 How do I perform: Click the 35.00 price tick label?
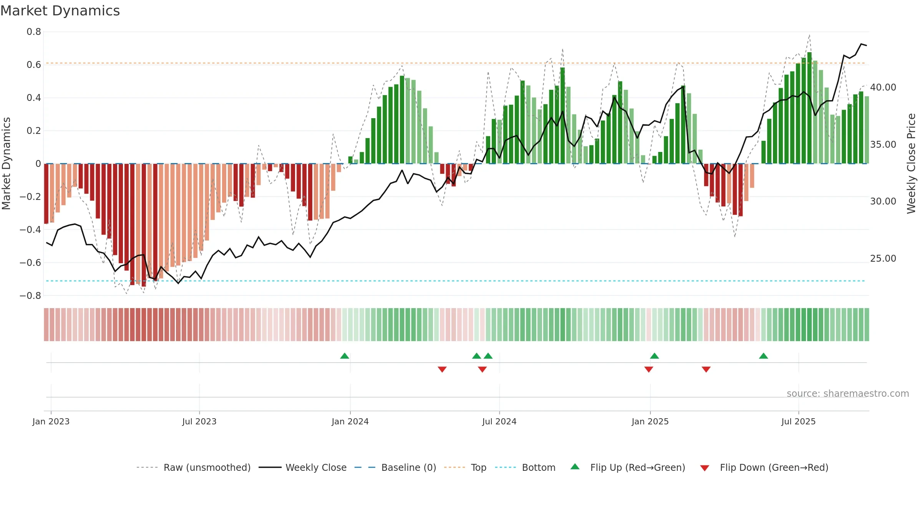(883, 144)
